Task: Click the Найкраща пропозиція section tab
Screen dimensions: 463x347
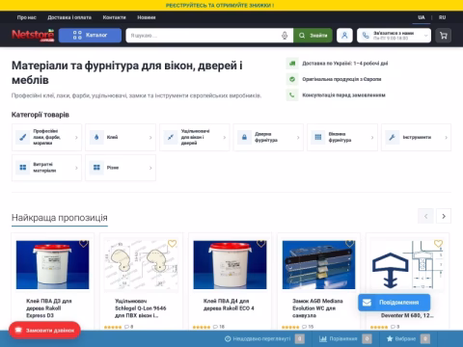Action: 60,218
